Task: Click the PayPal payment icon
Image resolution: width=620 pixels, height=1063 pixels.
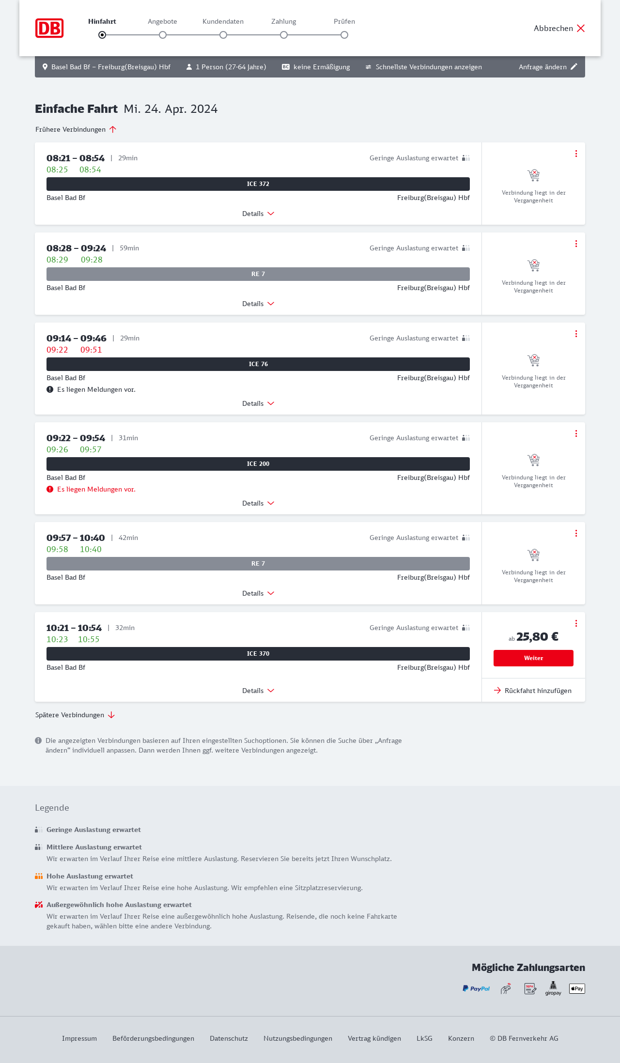Action: pos(476,988)
